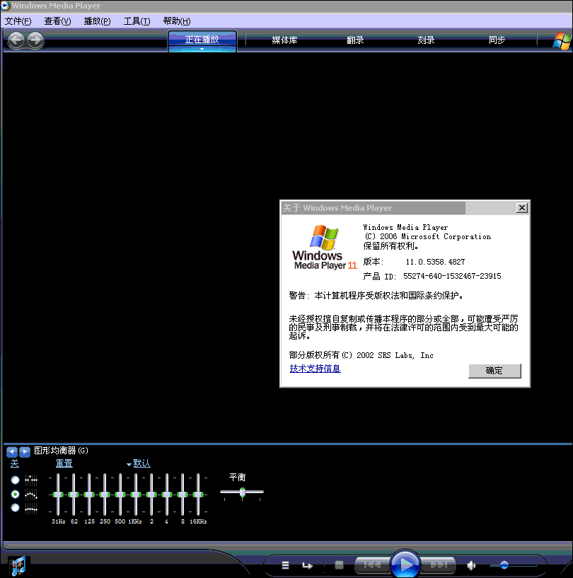Adjust the 2 KHz equalizer slider
This screenshot has height=578, width=573.
tap(151, 495)
